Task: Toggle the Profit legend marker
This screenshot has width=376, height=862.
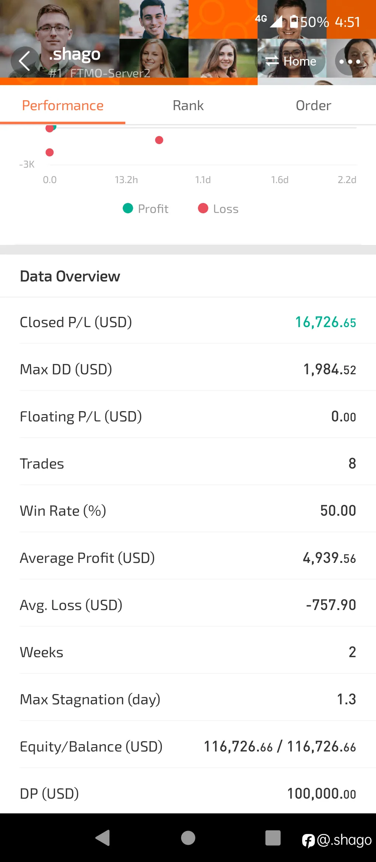Action: [x=128, y=209]
